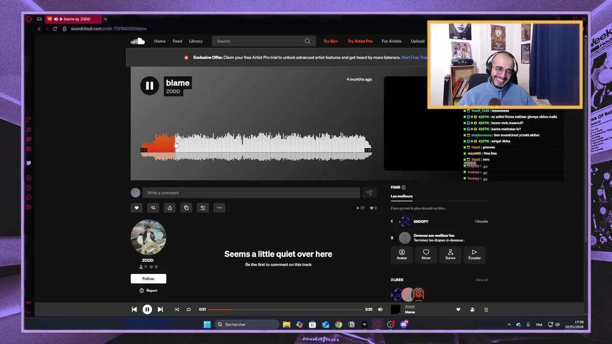Image resolution: width=612 pixels, height=344 pixels.
Task: Click the Rechercher taskbar search box
Action: tap(247, 325)
